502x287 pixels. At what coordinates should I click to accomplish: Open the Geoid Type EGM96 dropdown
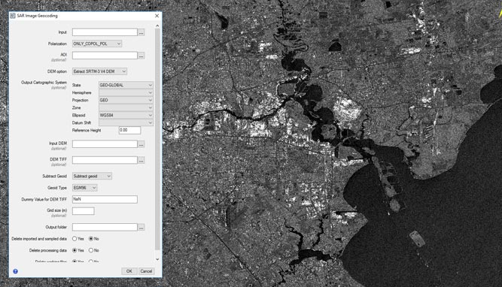point(84,188)
